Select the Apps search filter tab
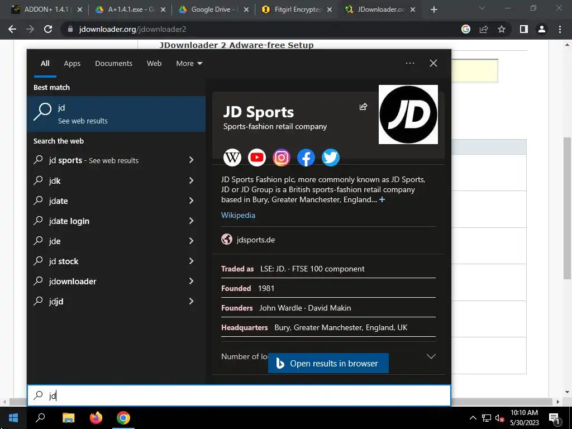 72,64
